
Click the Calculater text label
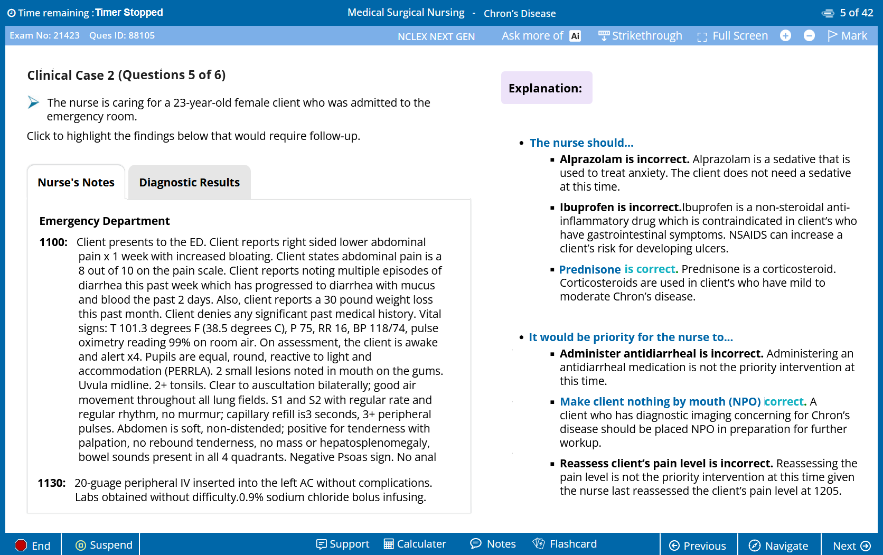click(421, 544)
